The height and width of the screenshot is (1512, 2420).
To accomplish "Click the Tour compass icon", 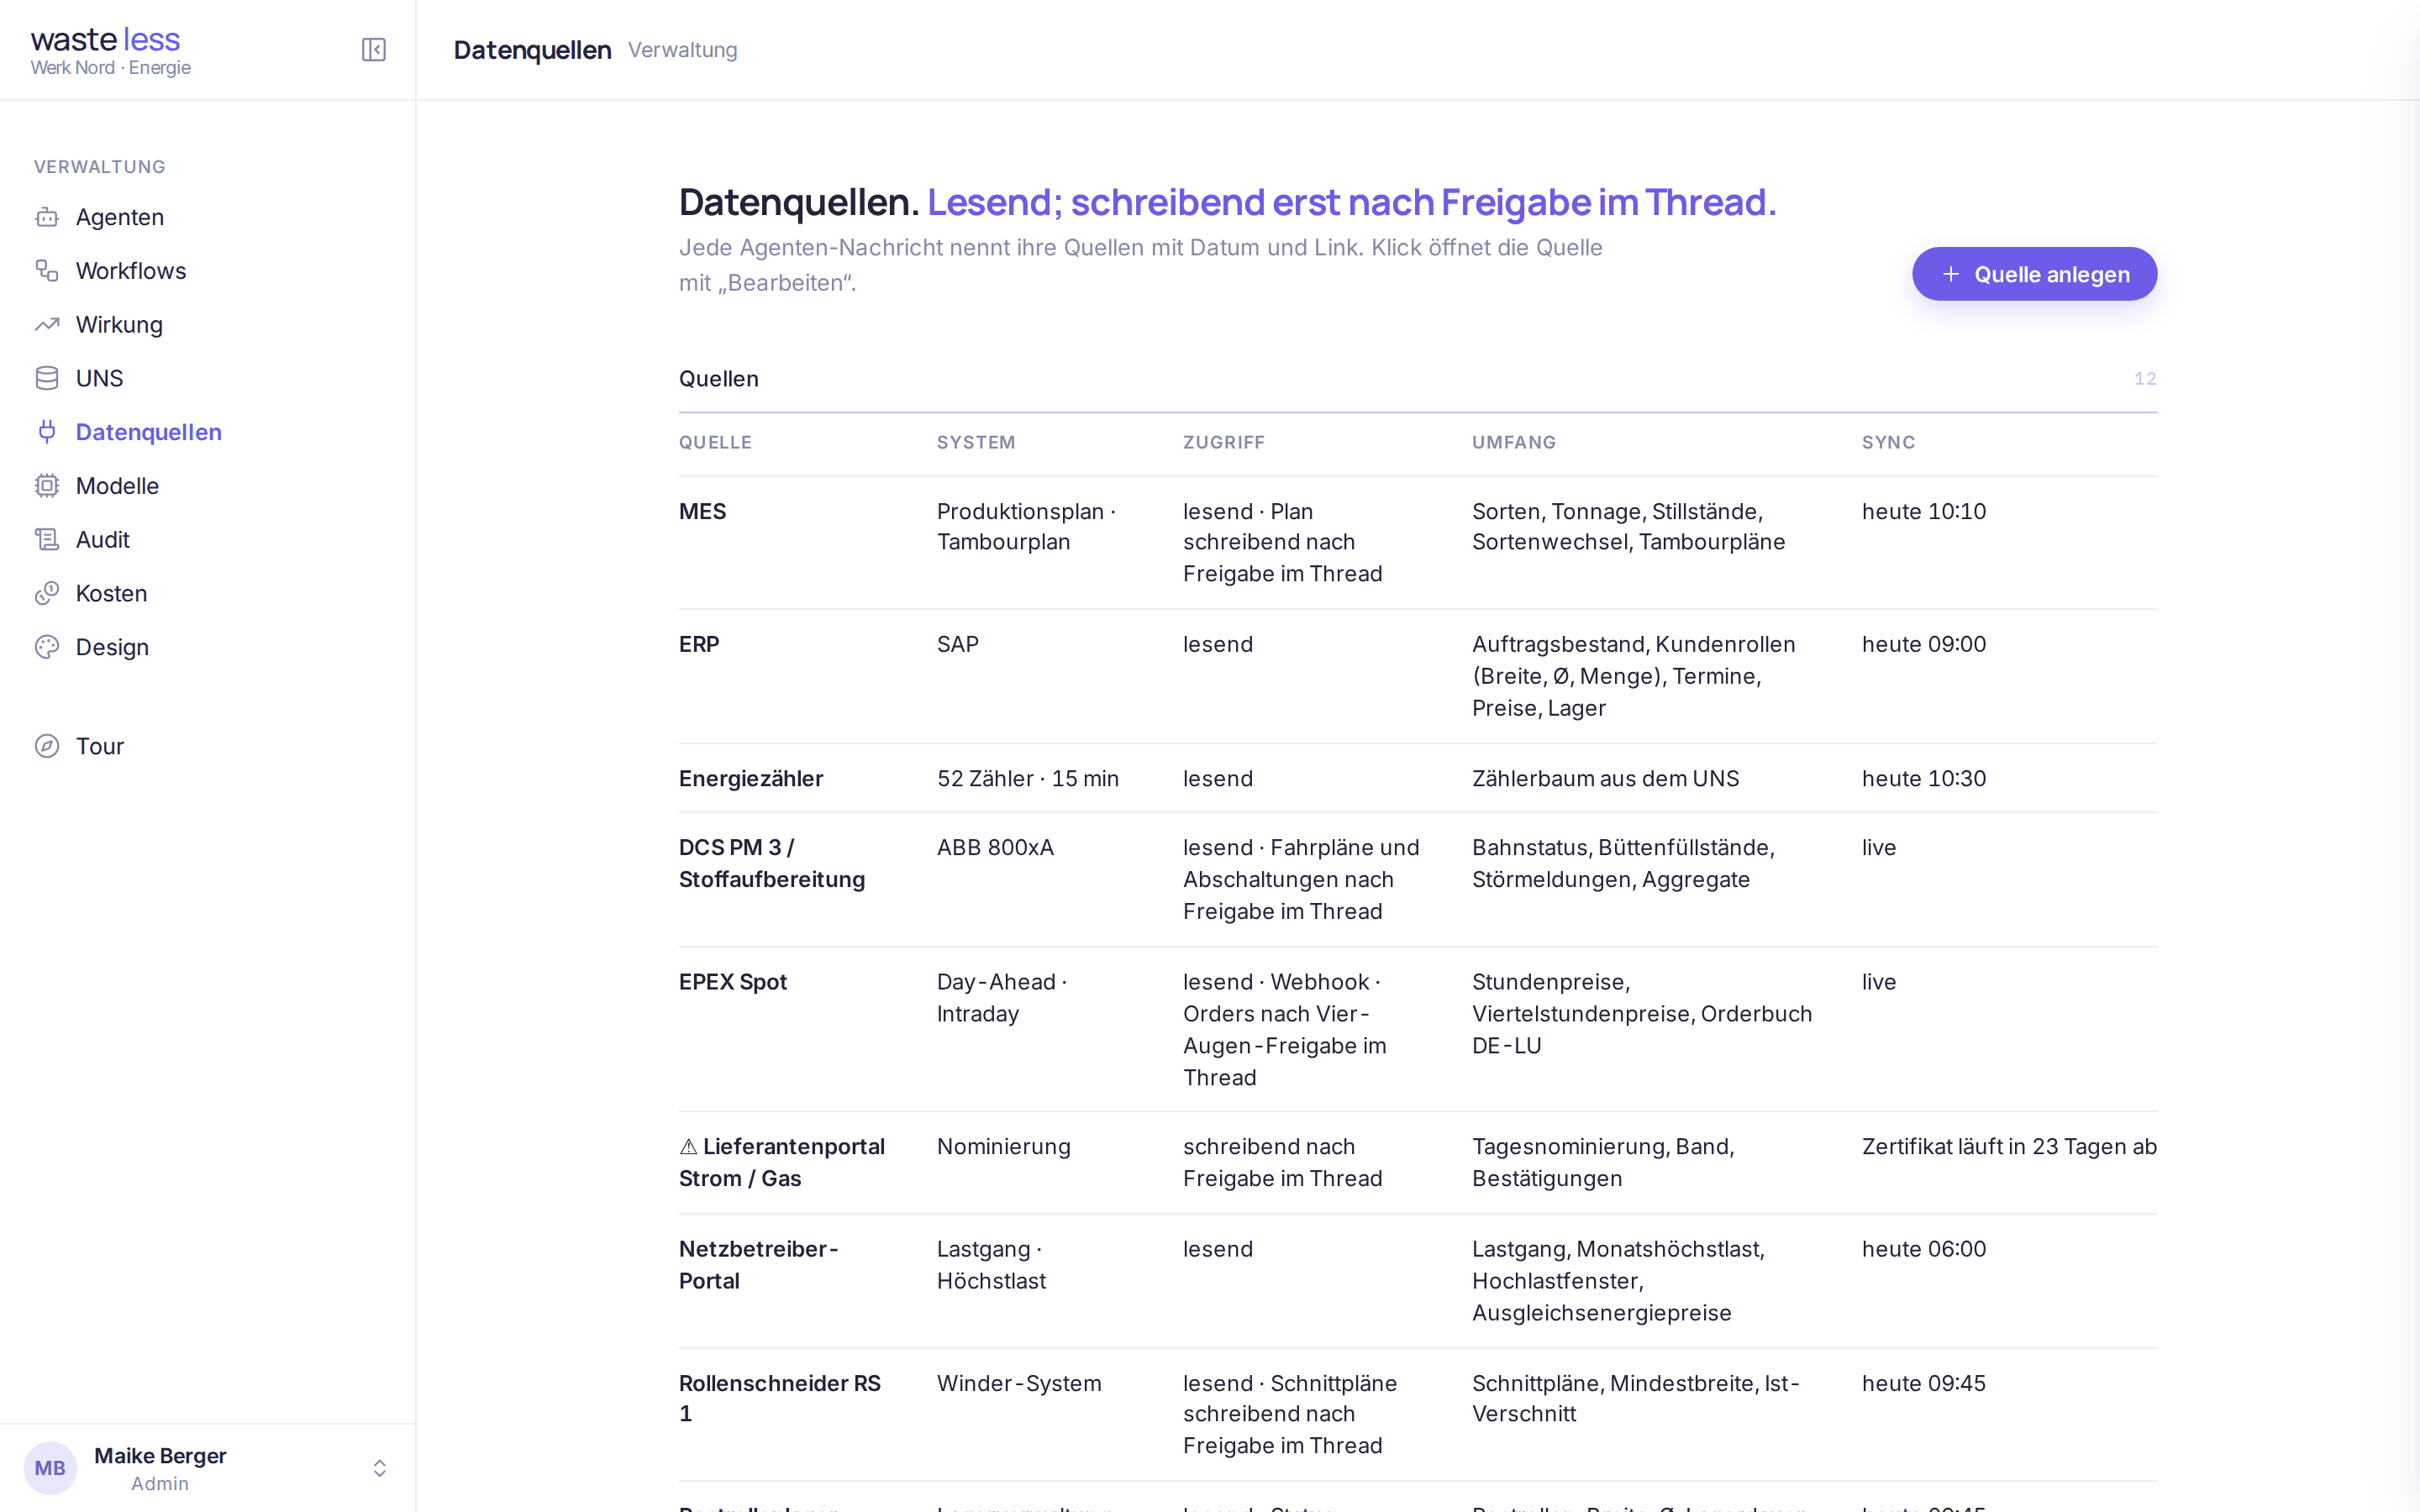I will click(x=47, y=746).
